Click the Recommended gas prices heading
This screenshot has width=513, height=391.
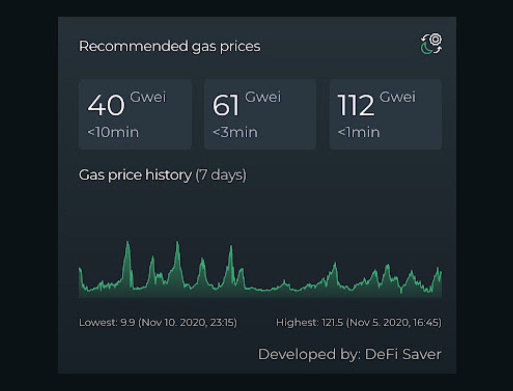(x=170, y=46)
